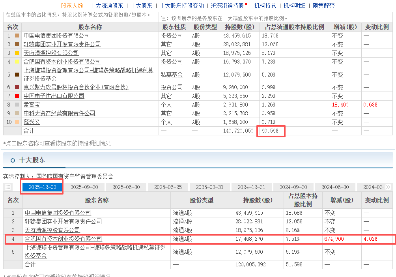The image size is (396, 277).
Task: Switch to the 机构持仓 section
Action: tap(265, 6)
